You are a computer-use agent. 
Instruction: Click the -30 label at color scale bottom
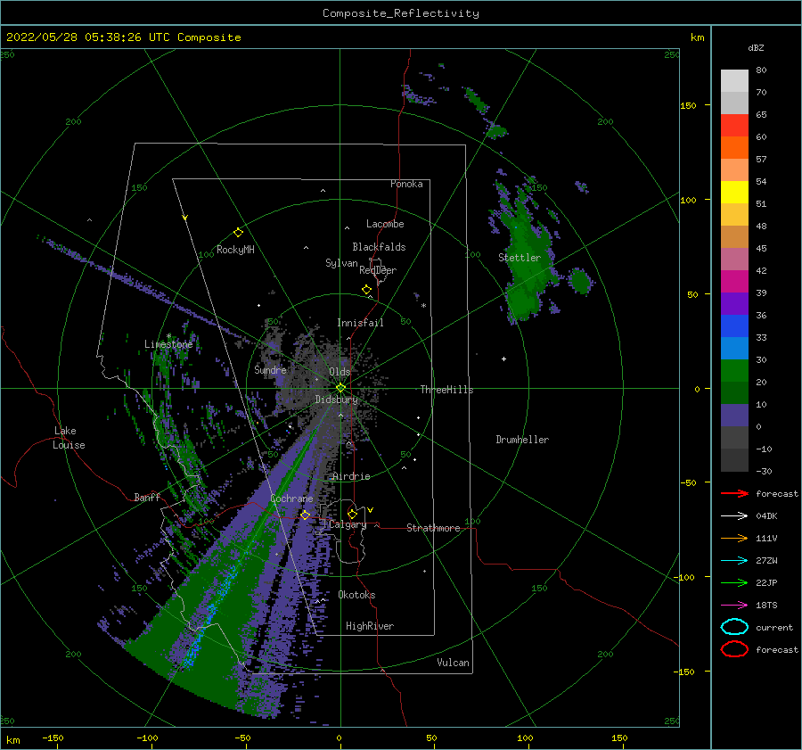tap(764, 471)
